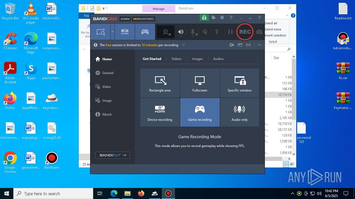Viewport: 355px width, 199px height.
Task: Take a screenshot with the camera icon
Action: coord(259,32)
